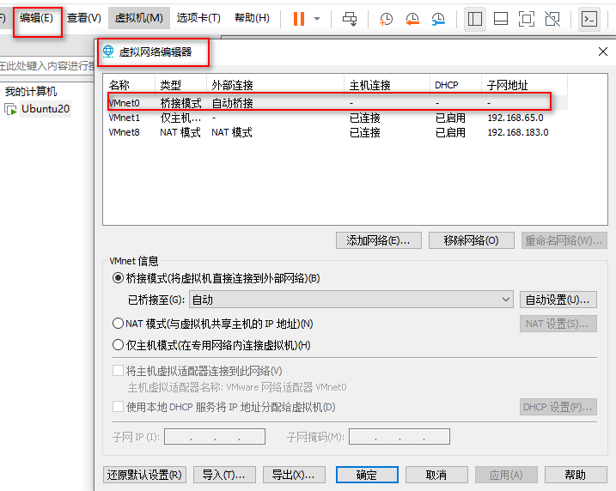Take a snapshot with the clock plus icon
The image size is (616, 491).
pyautogui.click(x=386, y=18)
